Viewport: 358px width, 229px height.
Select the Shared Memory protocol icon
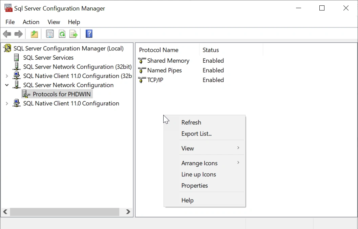(142, 61)
